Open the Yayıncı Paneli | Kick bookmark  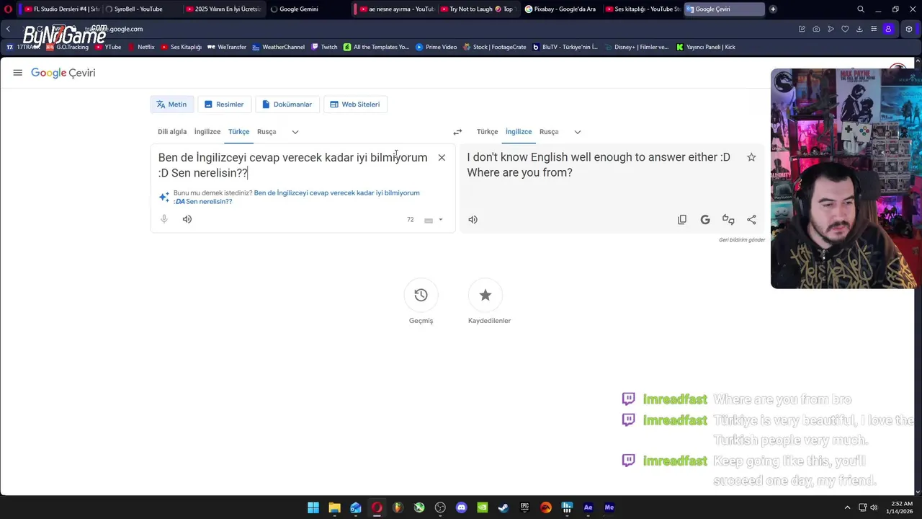[706, 47]
